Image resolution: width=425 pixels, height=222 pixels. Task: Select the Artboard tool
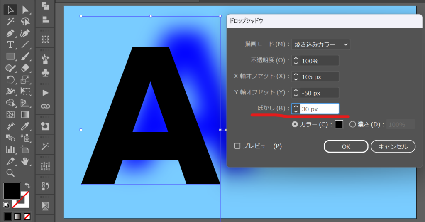pyautogui.click(x=25, y=149)
